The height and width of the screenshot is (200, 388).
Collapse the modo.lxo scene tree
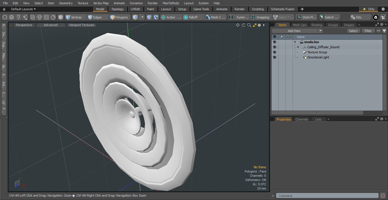295,42
